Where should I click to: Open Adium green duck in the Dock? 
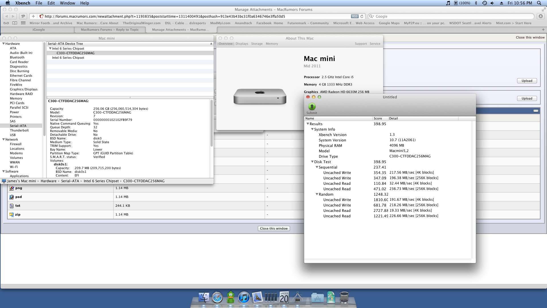pos(230,298)
